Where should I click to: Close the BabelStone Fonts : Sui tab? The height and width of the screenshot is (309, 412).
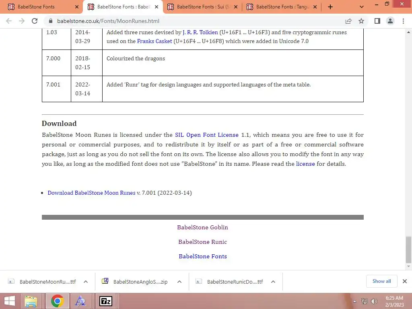[236, 7]
